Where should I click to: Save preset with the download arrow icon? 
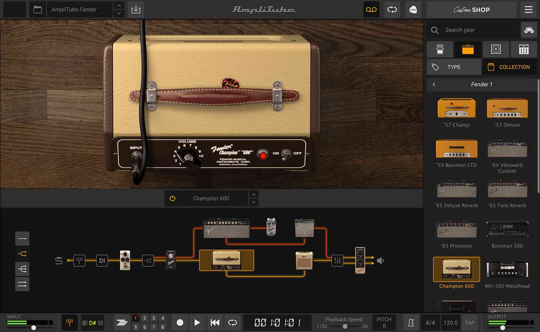[136, 9]
